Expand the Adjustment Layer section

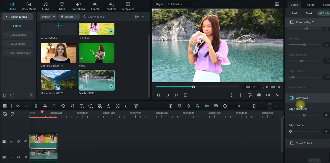click(x=18, y=53)
